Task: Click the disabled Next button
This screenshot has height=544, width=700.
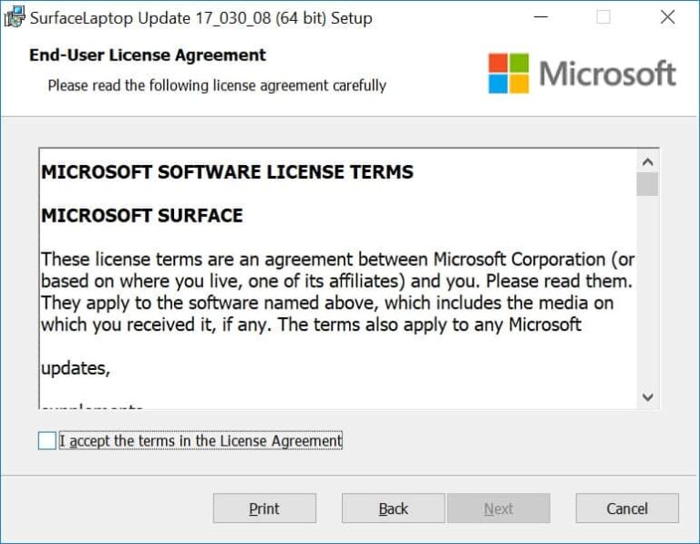Action: [499, 508]
